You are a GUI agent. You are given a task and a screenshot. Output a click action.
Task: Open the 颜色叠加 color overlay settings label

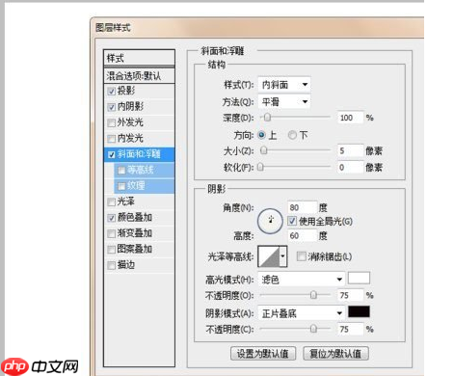tap(135, 218)
